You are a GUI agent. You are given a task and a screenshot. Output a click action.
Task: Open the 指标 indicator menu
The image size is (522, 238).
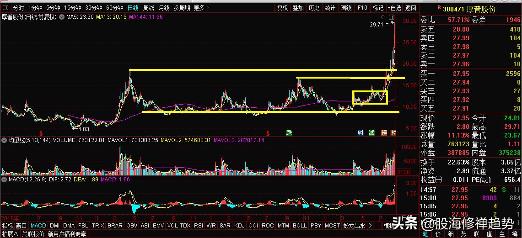(8, 226)
